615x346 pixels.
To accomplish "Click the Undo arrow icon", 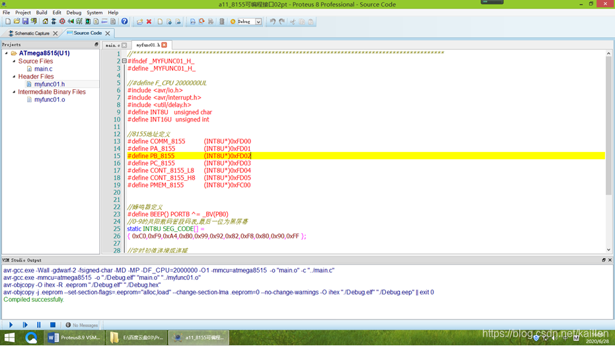I will [273, 22].
